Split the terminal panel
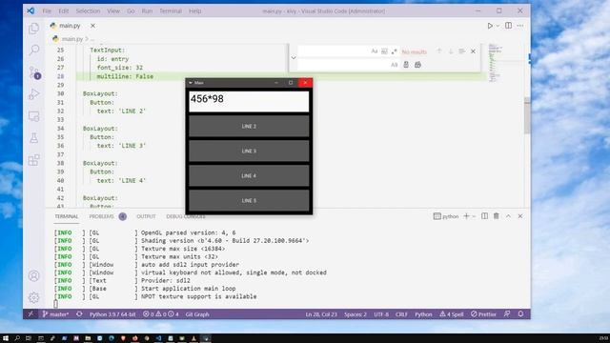 484,216
